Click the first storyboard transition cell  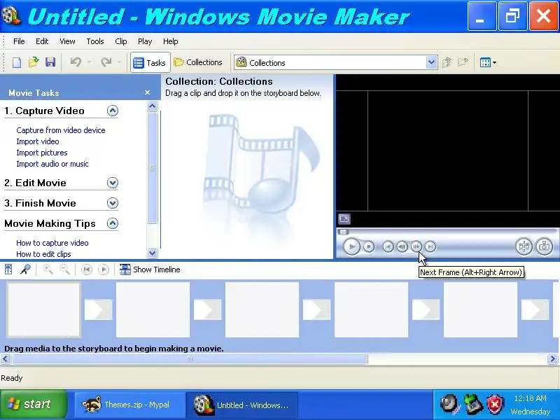point(98,309)
